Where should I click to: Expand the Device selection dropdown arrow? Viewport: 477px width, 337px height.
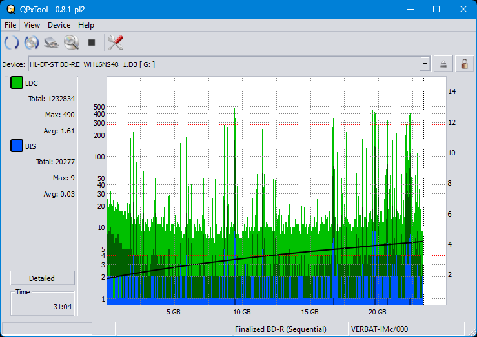(x=425, y=64)
